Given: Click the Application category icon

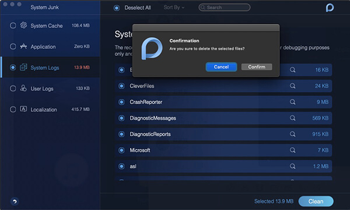Looking at the screenshot, I should pos(23,47).
